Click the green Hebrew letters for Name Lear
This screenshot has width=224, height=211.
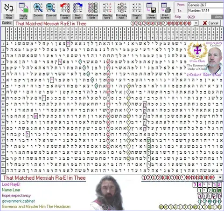pos(210,190)
